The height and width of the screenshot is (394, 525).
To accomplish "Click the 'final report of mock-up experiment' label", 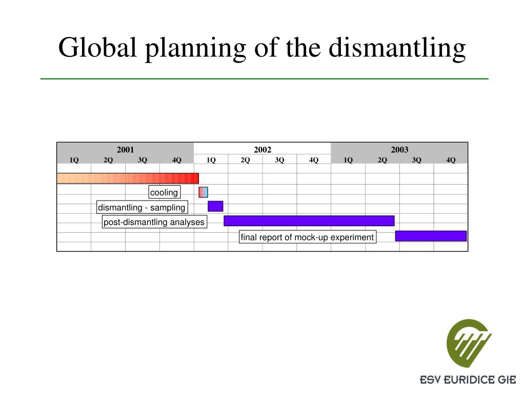I will coord(308,237).
